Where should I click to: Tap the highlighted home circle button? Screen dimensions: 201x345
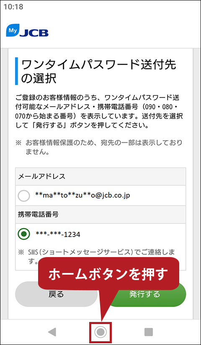(x=100, y=332)
